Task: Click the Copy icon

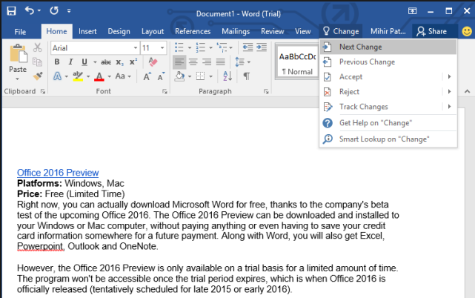Action: pyautogui.click(x=38, y=62)
